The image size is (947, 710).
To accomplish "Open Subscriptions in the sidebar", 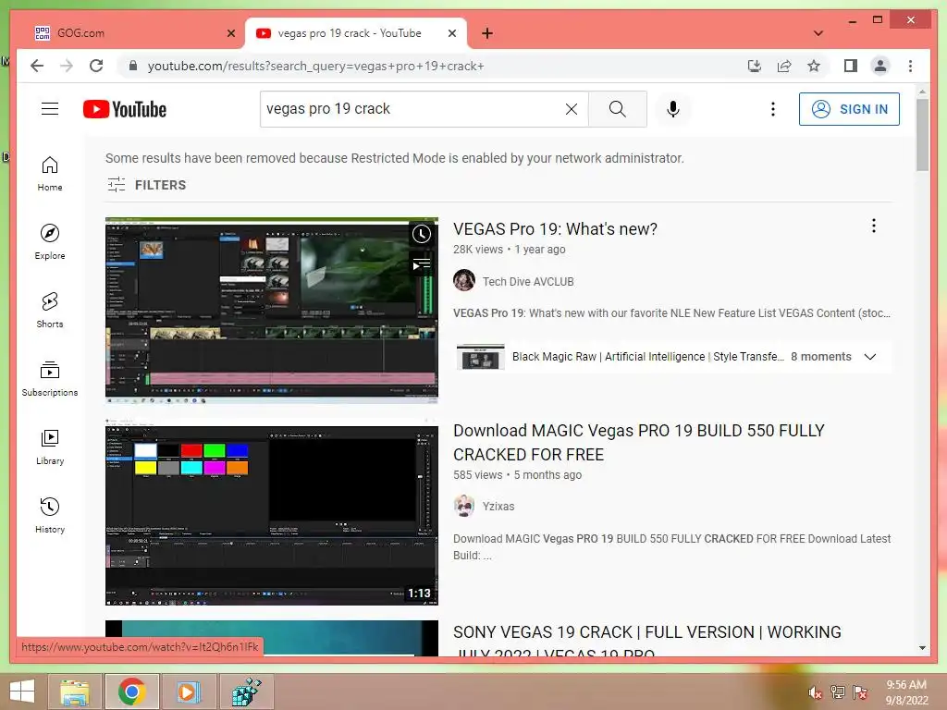I will pos(50,378).
